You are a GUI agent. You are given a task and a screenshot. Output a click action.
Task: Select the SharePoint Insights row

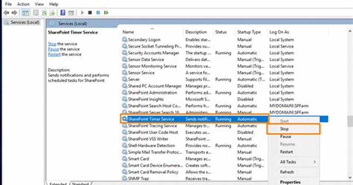(x=225, y=99)
